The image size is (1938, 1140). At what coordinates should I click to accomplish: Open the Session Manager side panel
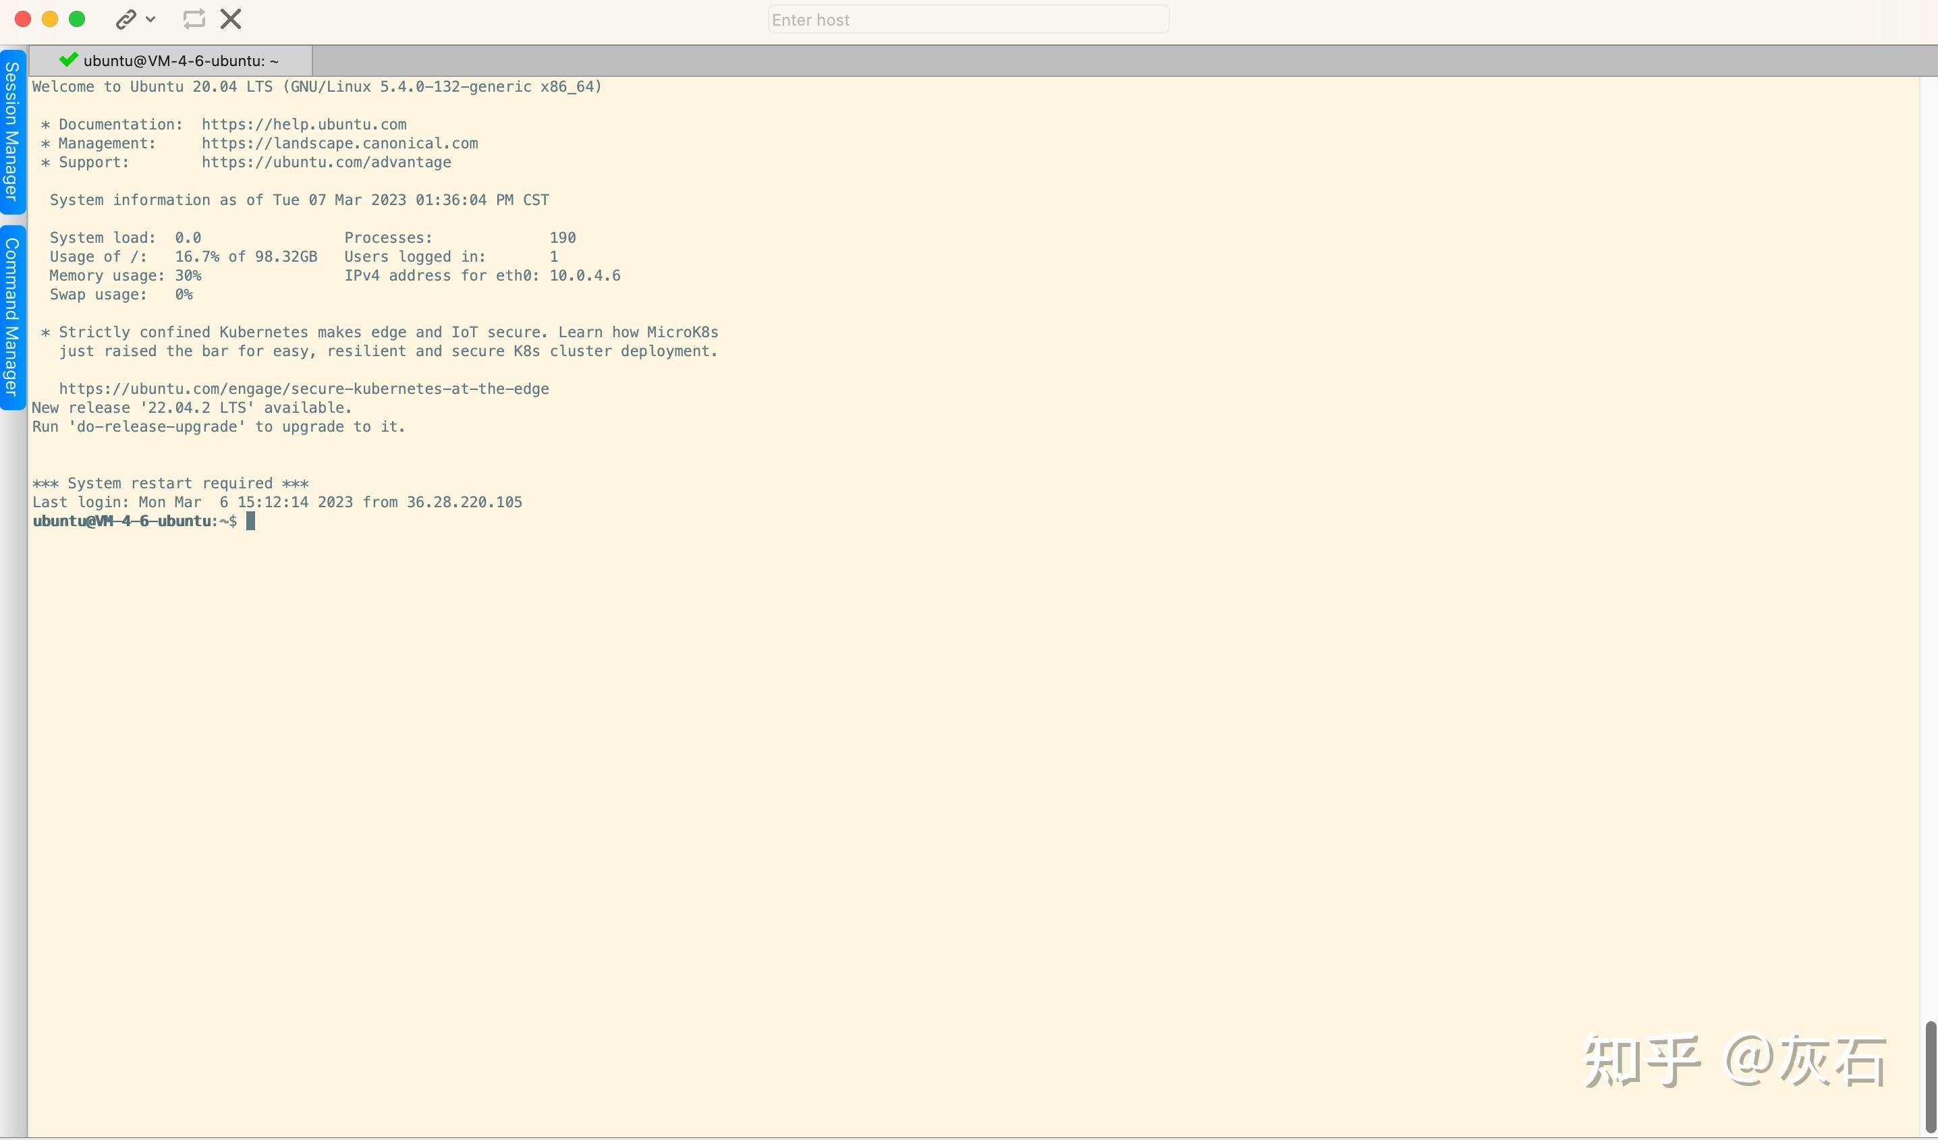(x=12, y=132)
